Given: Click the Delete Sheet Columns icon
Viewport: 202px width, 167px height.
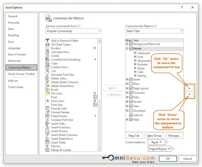Looking at the screenshot, I should pyautogui.click(x=48, y=82).
